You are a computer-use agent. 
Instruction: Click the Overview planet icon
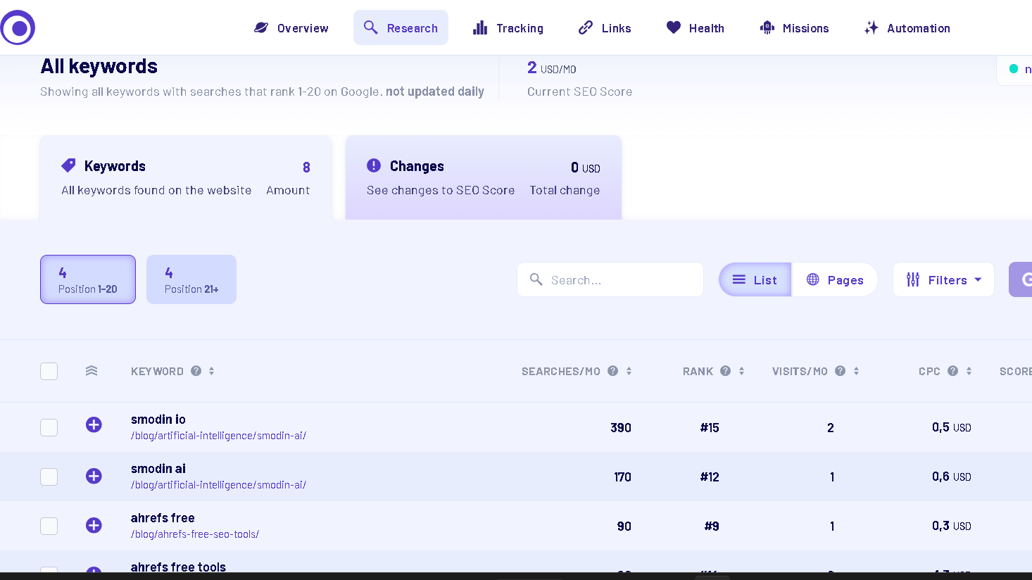[x=261, y=27]
